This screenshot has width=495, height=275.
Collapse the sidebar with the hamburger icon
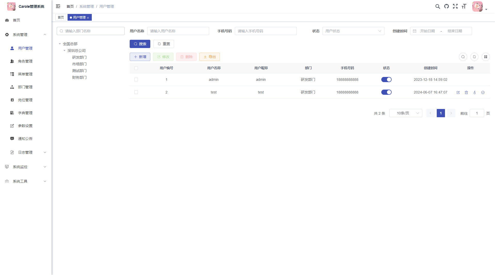(58, 6)
